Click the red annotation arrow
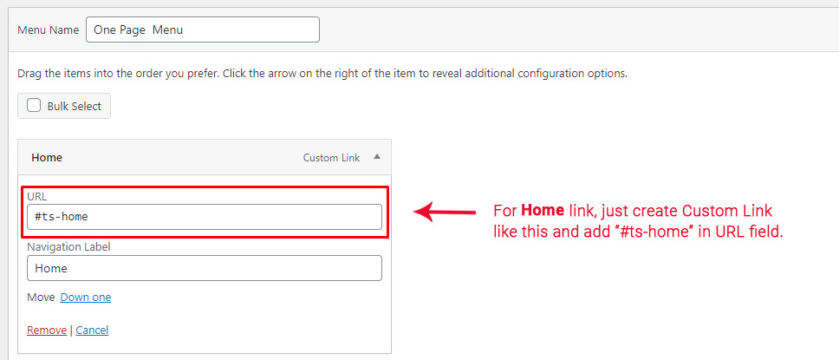839x360 pixels. [x=445, y=212]
